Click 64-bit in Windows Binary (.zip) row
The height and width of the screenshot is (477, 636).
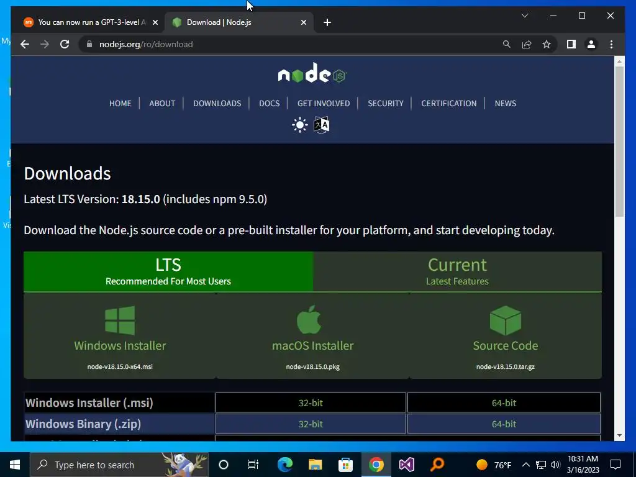click(x=504, y=424)
